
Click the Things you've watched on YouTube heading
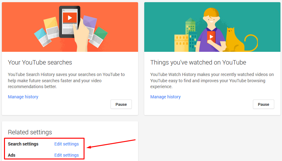tap(198, 62)
